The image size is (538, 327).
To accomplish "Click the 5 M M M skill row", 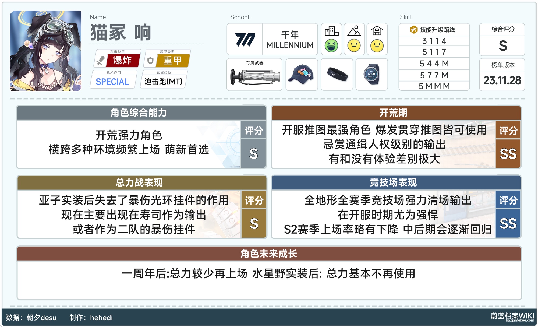I will coord(434,86).
